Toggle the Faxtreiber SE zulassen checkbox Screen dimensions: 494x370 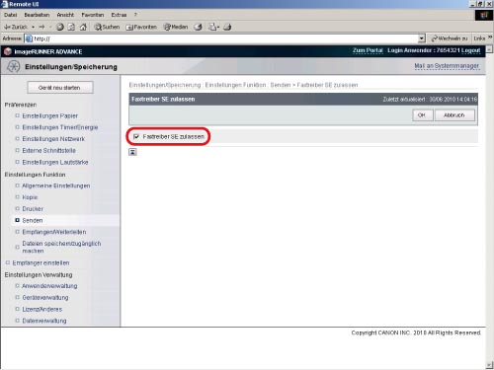pos(136,136)
